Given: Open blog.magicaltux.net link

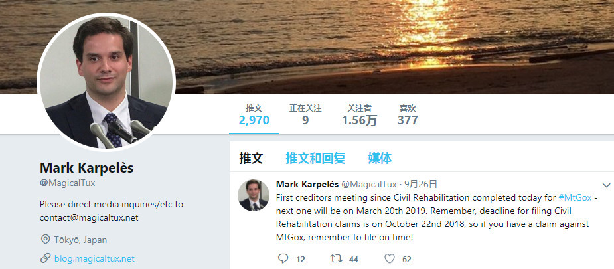Looking at the screenshot, I should tap(94, 258).
